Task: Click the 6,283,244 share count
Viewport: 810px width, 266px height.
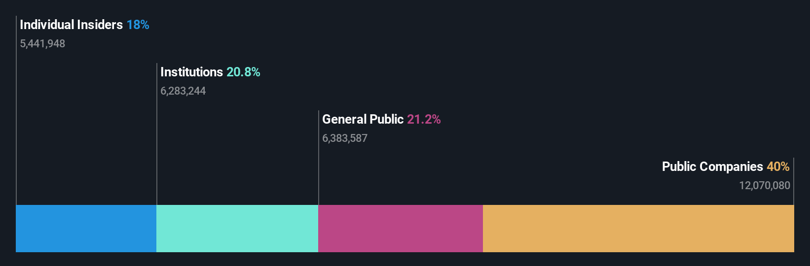Action: pos(183,91)
